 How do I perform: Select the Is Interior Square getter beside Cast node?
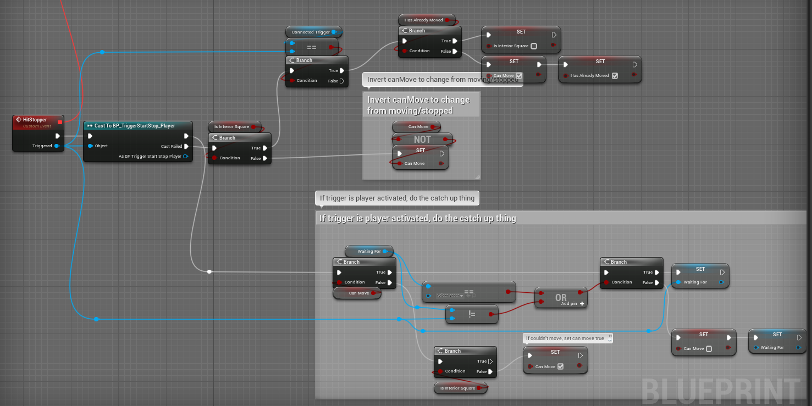pos(235,127)
